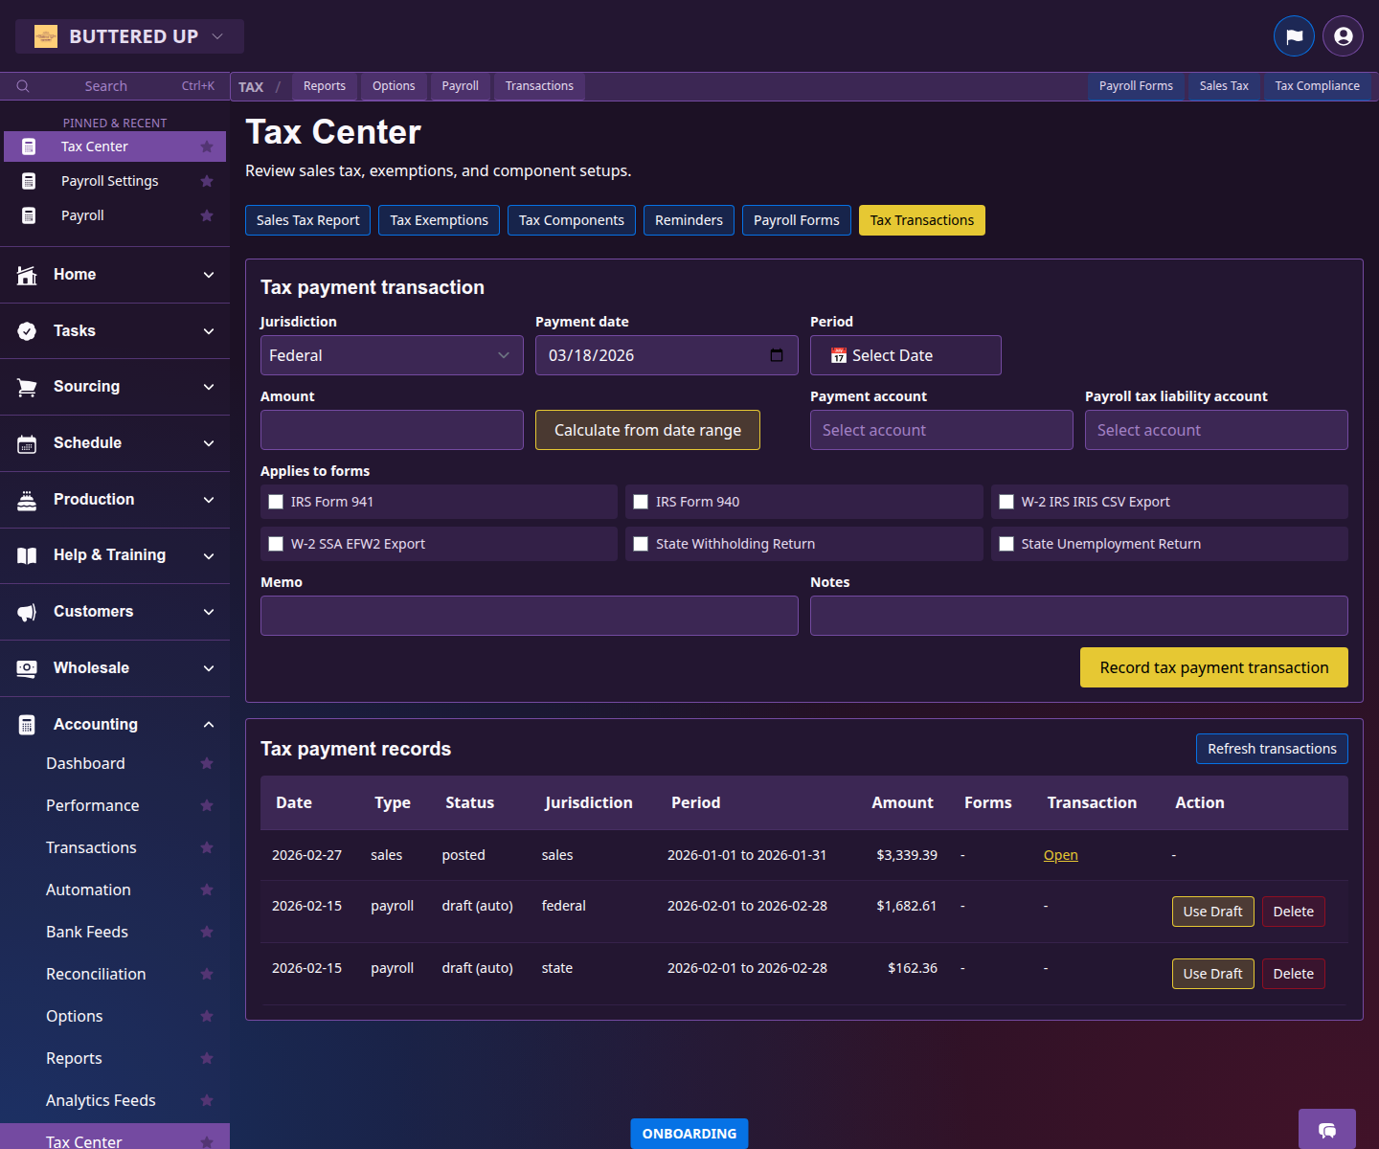Open the Sourcing cart icon
This screenshot has width=1379, height=1149.
(26, 387)
